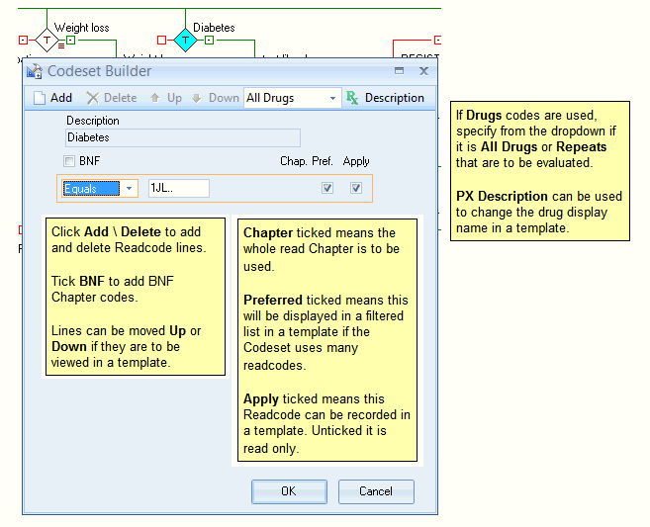
Task: Select the Weight loss diamond node
Action: 46,41
